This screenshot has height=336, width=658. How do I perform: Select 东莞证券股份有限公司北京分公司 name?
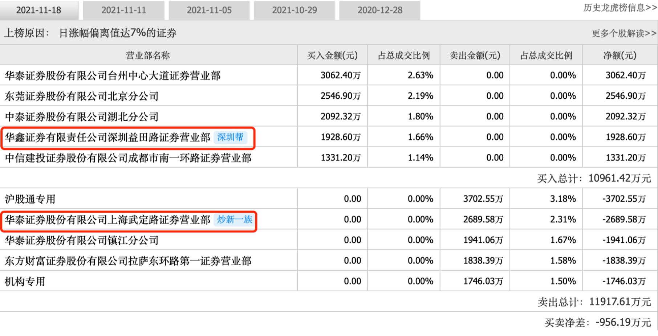[82, 96]
